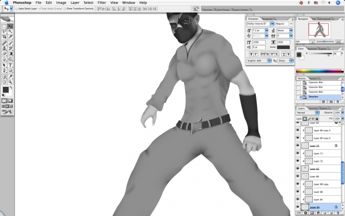
Task: Toggle visibility of Layer 88 copy
Action: click(x=298, y=184)
